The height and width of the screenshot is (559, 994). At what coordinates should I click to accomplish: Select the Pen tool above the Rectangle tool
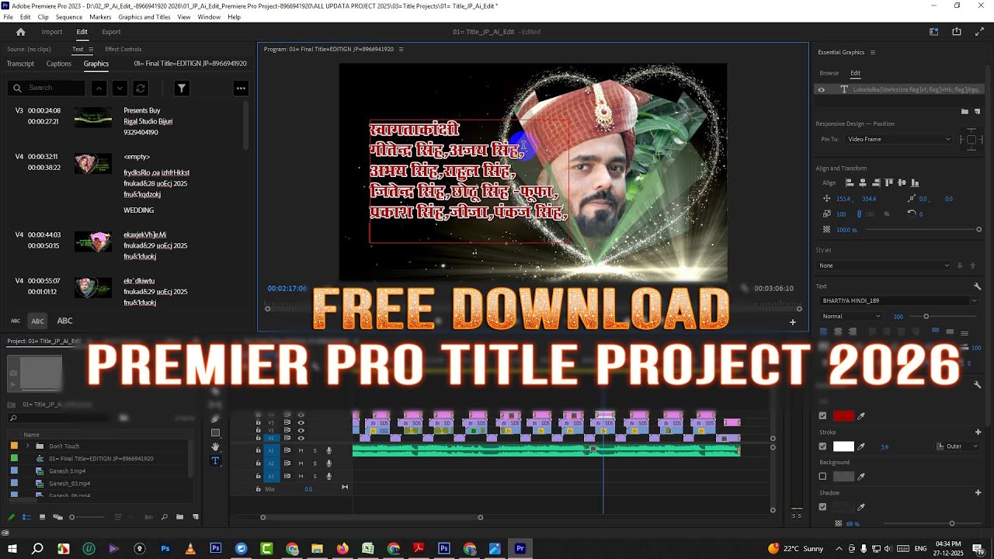point(215,419)
